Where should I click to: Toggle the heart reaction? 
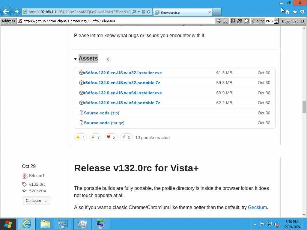coord(111,137)
